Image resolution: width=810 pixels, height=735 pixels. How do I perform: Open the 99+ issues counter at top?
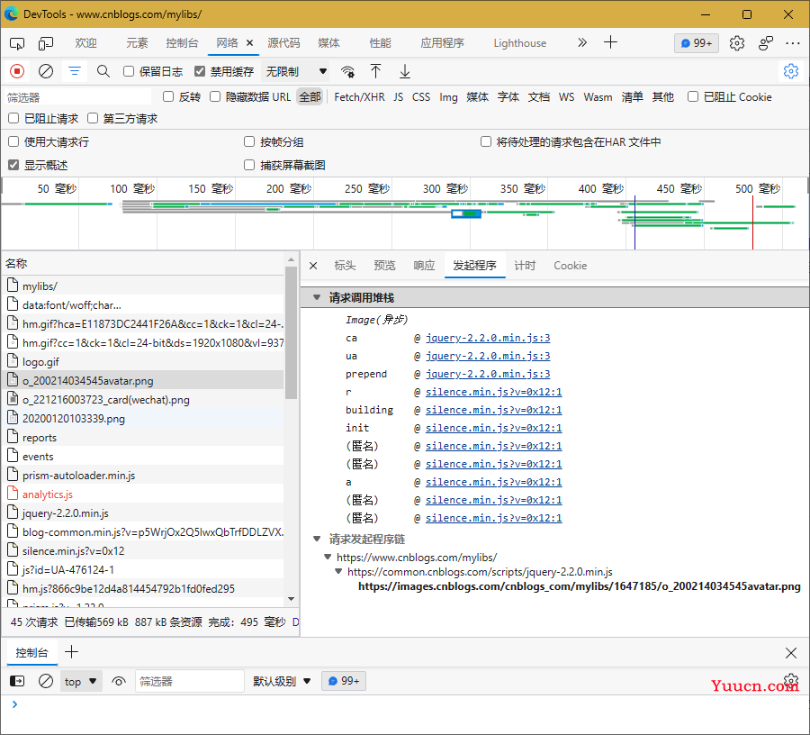pos(697,43)
